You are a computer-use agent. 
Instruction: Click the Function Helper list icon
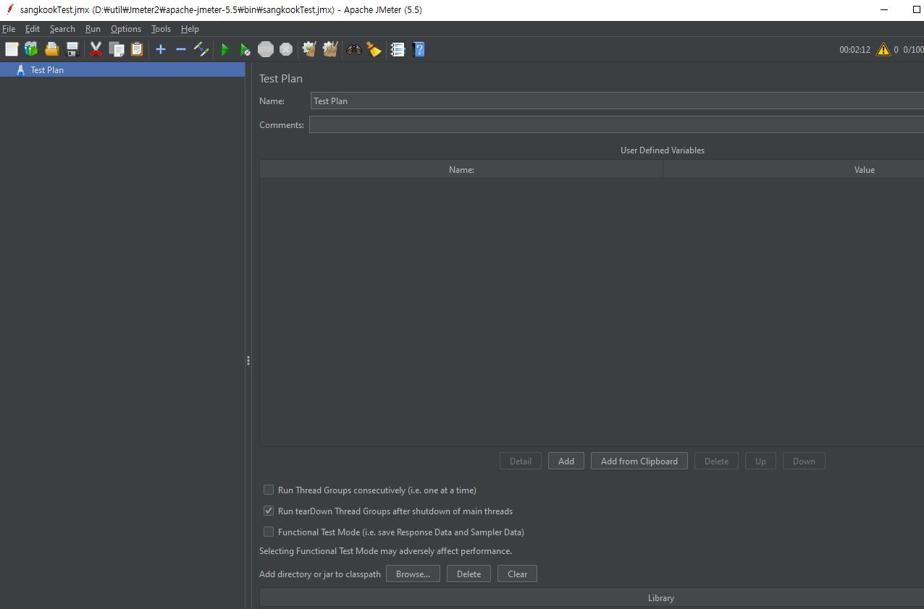[x=398, y=49]
